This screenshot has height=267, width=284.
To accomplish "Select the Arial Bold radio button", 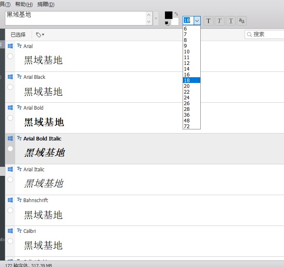I will [10, 118].
